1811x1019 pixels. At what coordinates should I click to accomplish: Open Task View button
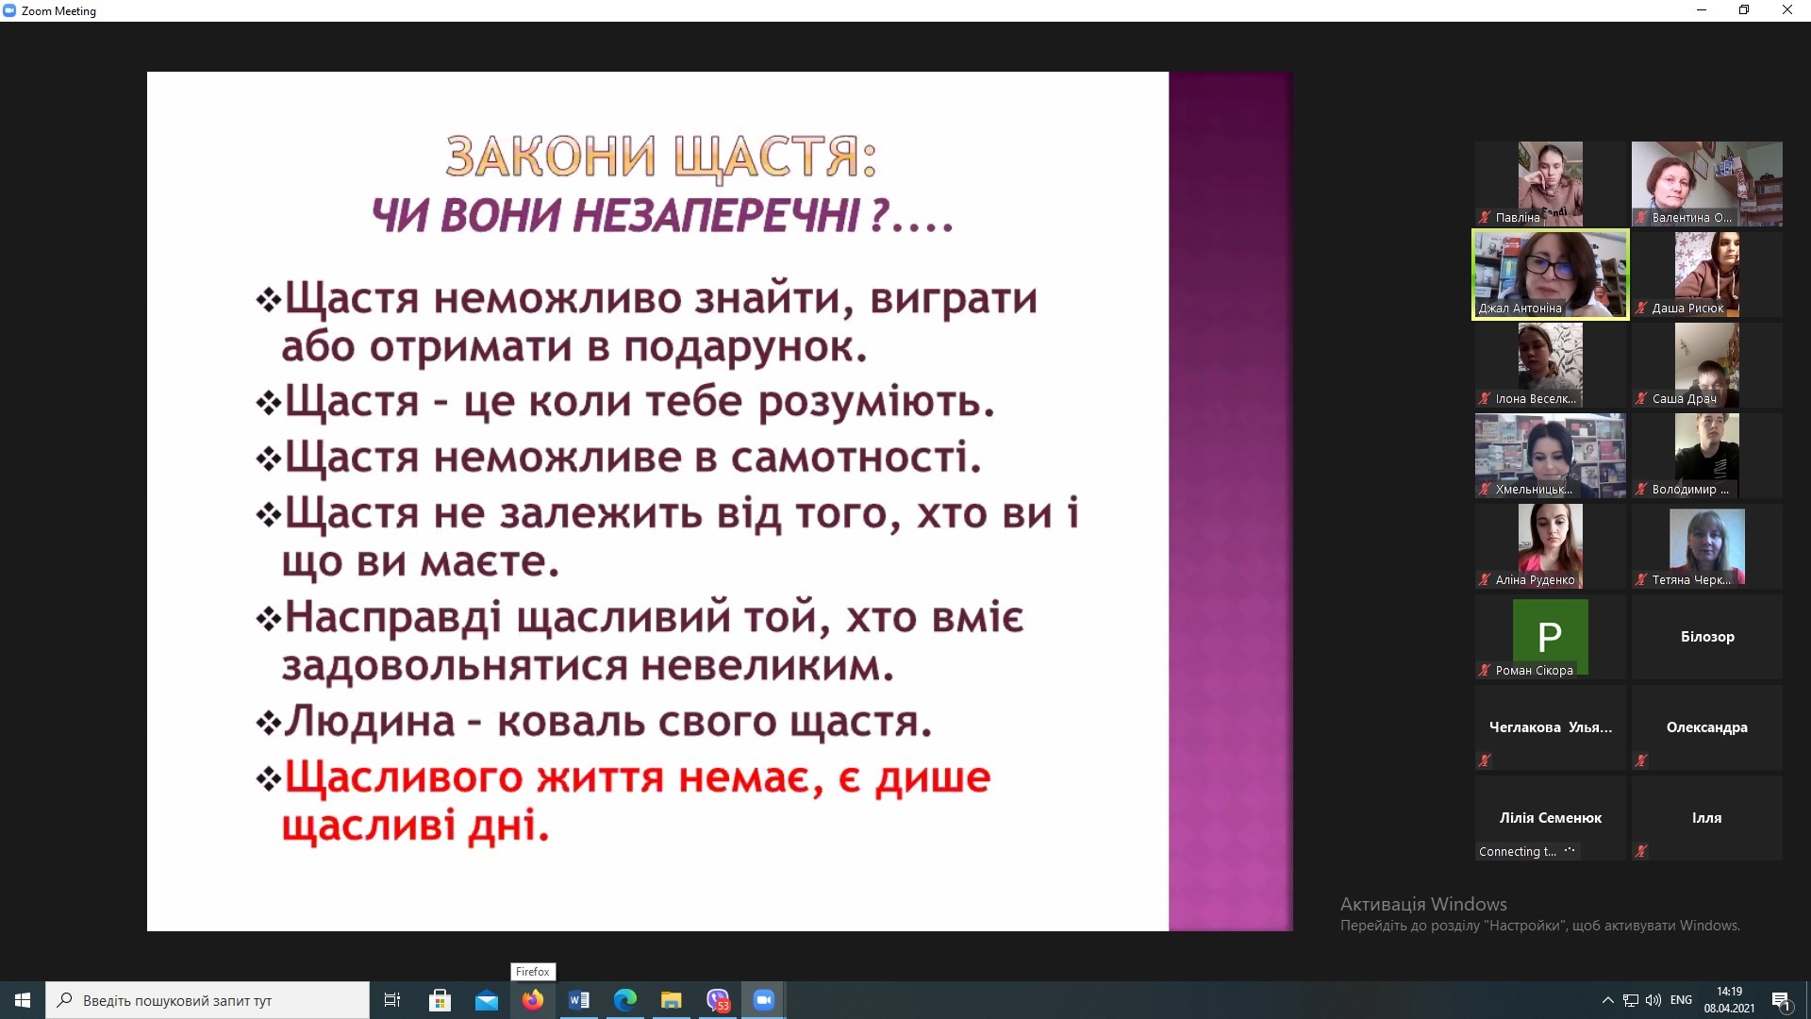[x=392, y=1000]
